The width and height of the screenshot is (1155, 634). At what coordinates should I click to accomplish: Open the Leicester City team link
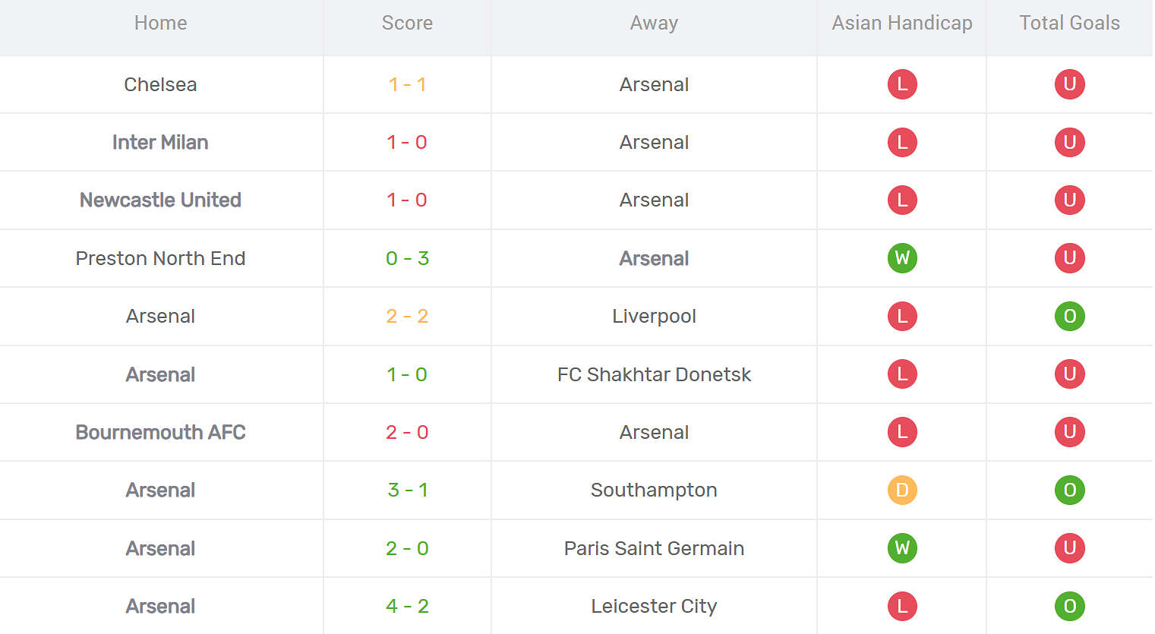[x=654, y=606]
